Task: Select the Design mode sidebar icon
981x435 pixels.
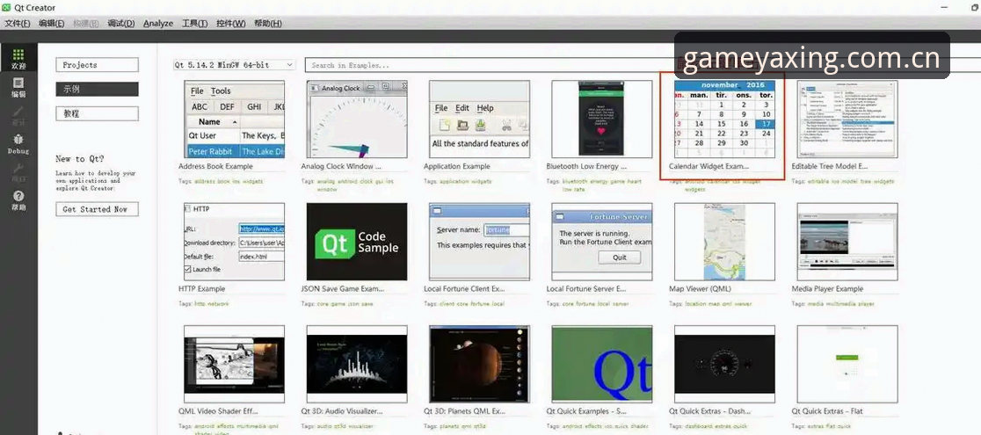Action: [x=18, y=116]
